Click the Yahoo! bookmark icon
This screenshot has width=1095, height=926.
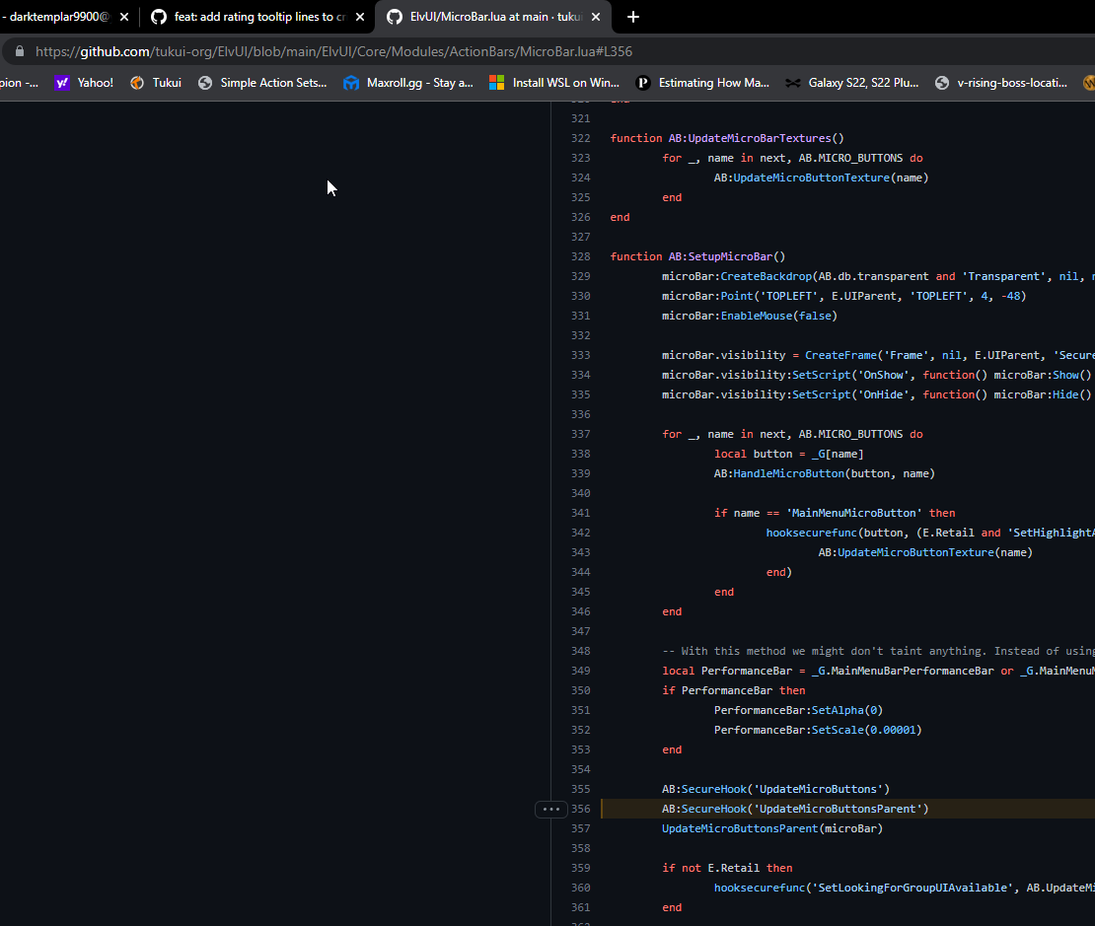coord(61,83)
